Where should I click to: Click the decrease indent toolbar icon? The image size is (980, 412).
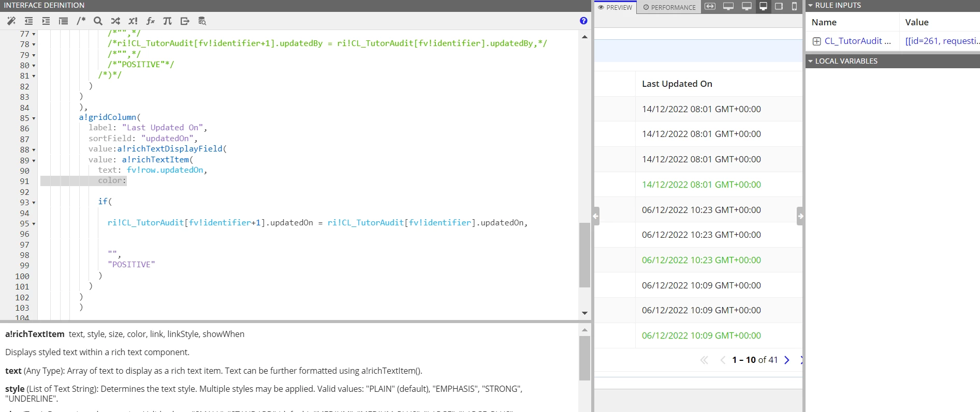coord(28,21)
